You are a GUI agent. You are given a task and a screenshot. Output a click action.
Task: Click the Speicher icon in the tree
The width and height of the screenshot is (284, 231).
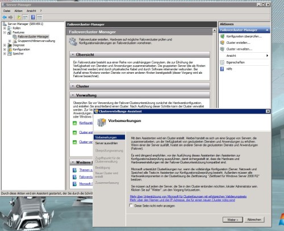10,54
